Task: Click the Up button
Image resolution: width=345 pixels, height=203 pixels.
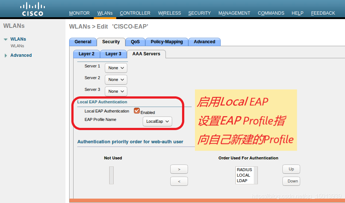Action: pos(291,169)
